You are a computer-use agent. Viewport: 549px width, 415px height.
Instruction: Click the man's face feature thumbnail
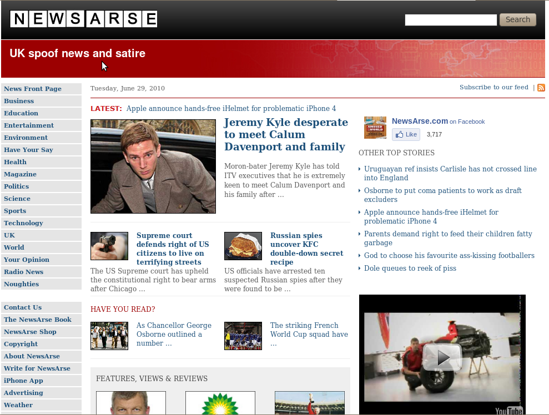[131, 403]
